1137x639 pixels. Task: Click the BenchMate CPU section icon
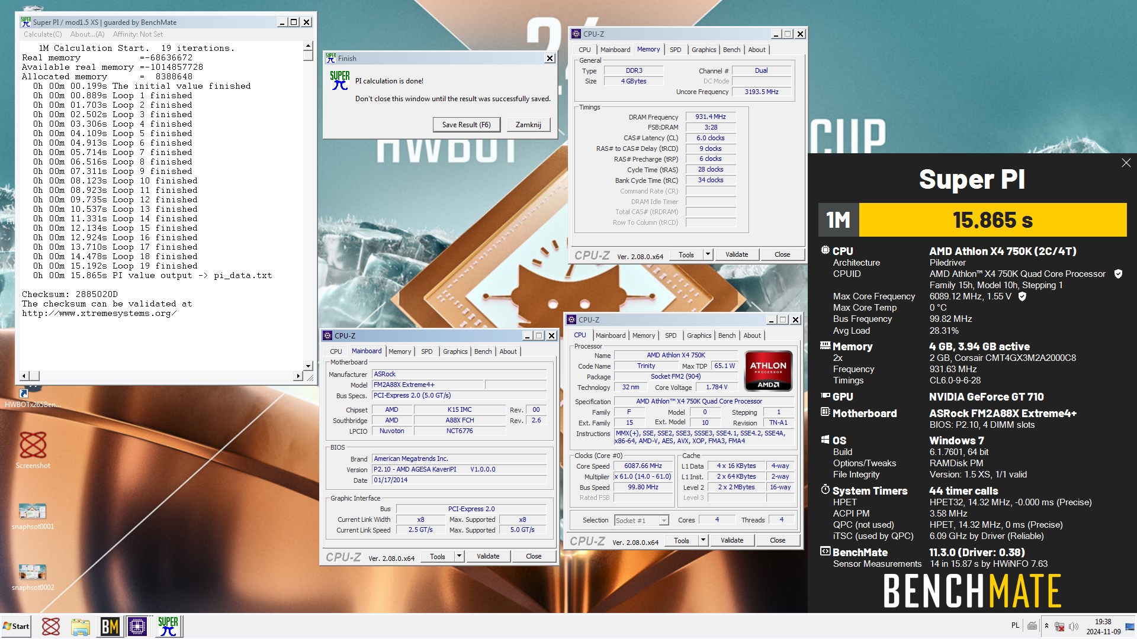pos(825,250)
